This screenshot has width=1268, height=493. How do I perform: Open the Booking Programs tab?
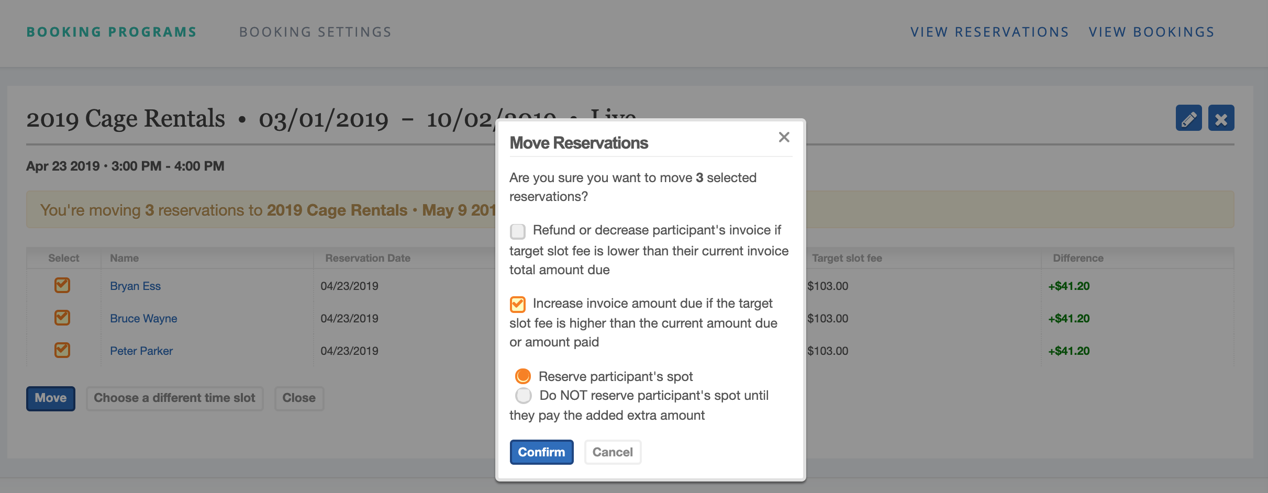112,32
